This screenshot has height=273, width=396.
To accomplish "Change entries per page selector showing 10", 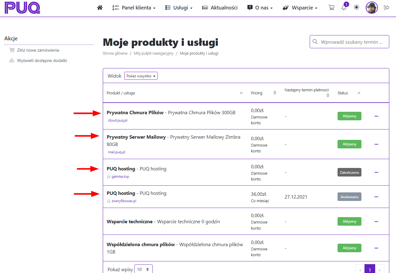I will tap(143, 269).
